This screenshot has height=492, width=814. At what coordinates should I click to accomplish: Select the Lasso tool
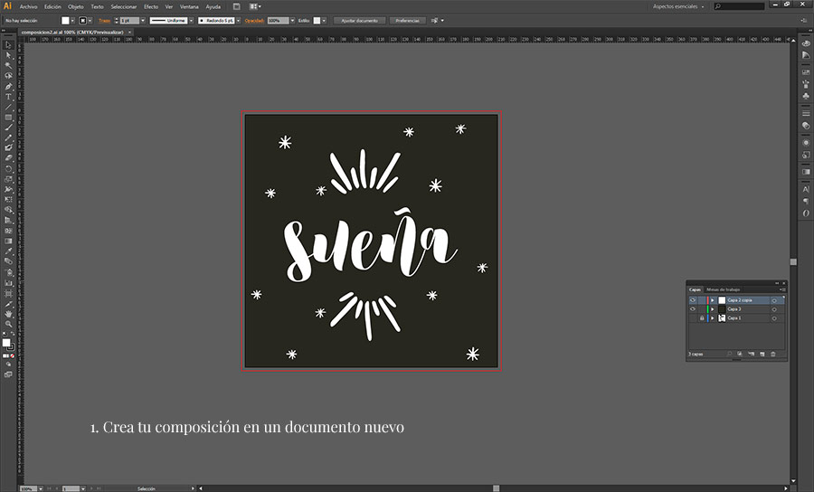pyautogui.click(x=8, y=76)
